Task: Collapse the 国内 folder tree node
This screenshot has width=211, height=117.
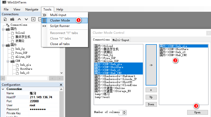Action: tap(3, 29)
